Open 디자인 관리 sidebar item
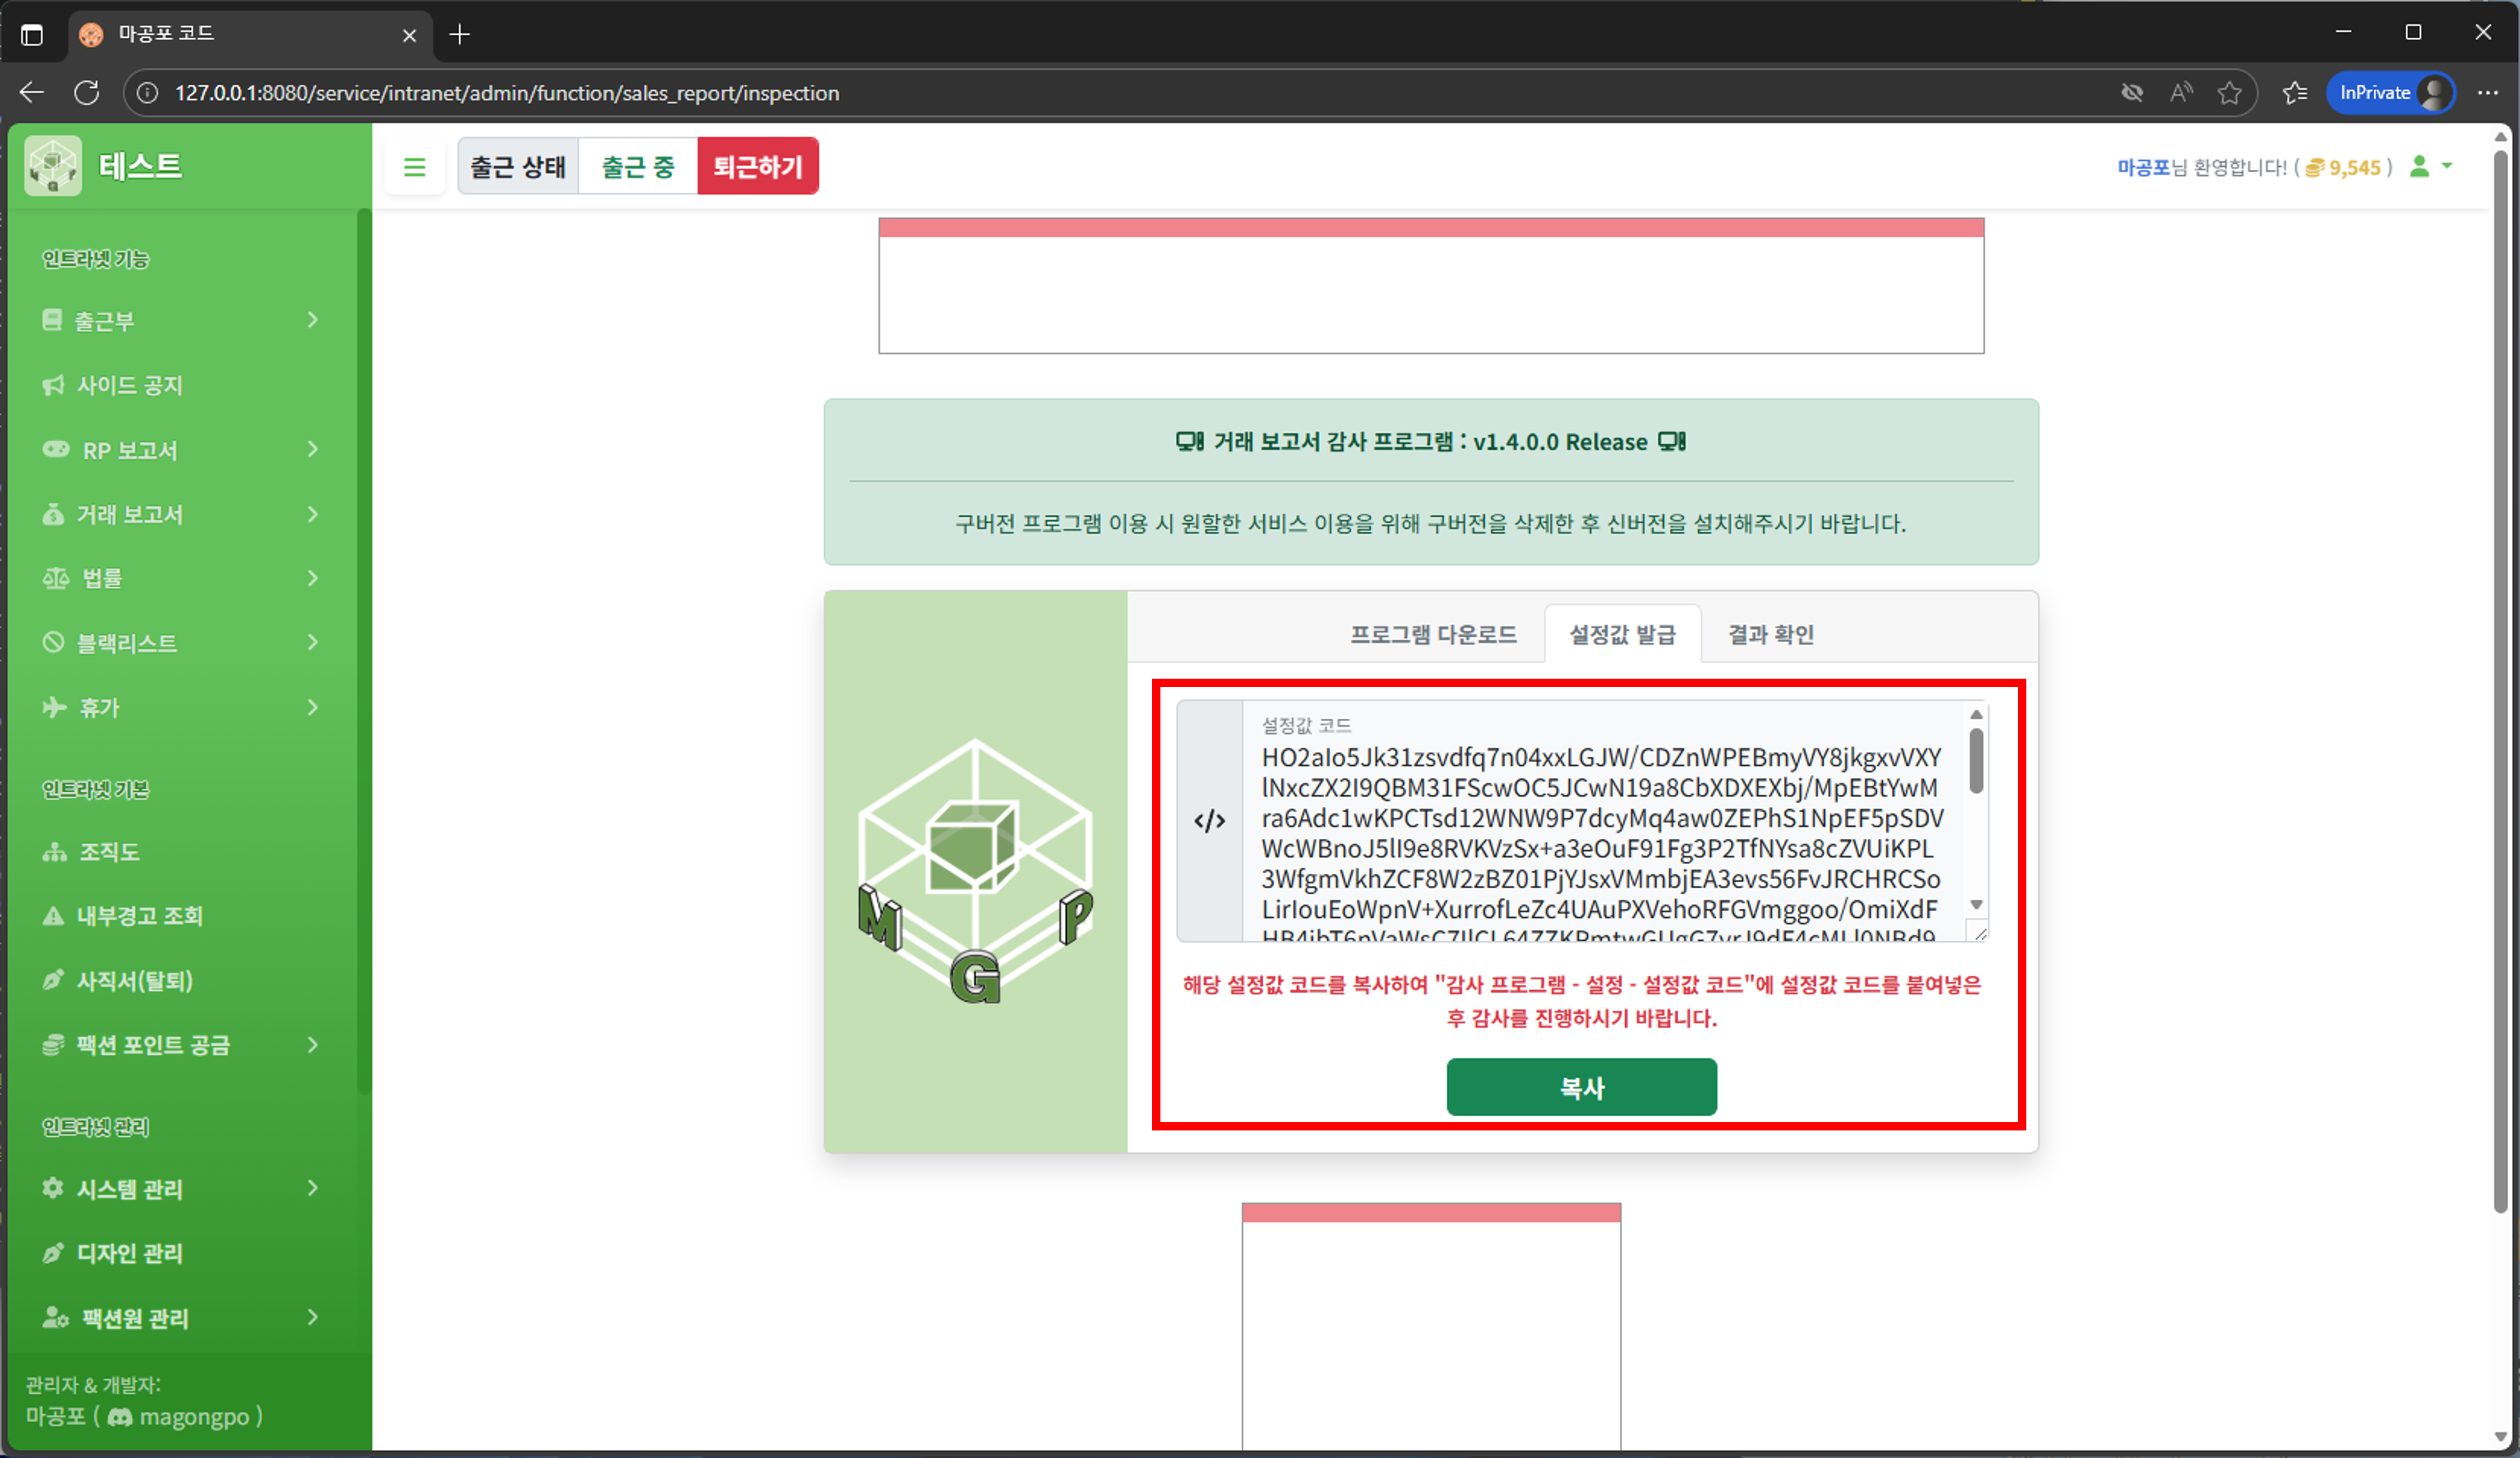Image resolution: width=2520 pixels, height=1458 pixels. pyautogui.click(x=129, y=1253)
